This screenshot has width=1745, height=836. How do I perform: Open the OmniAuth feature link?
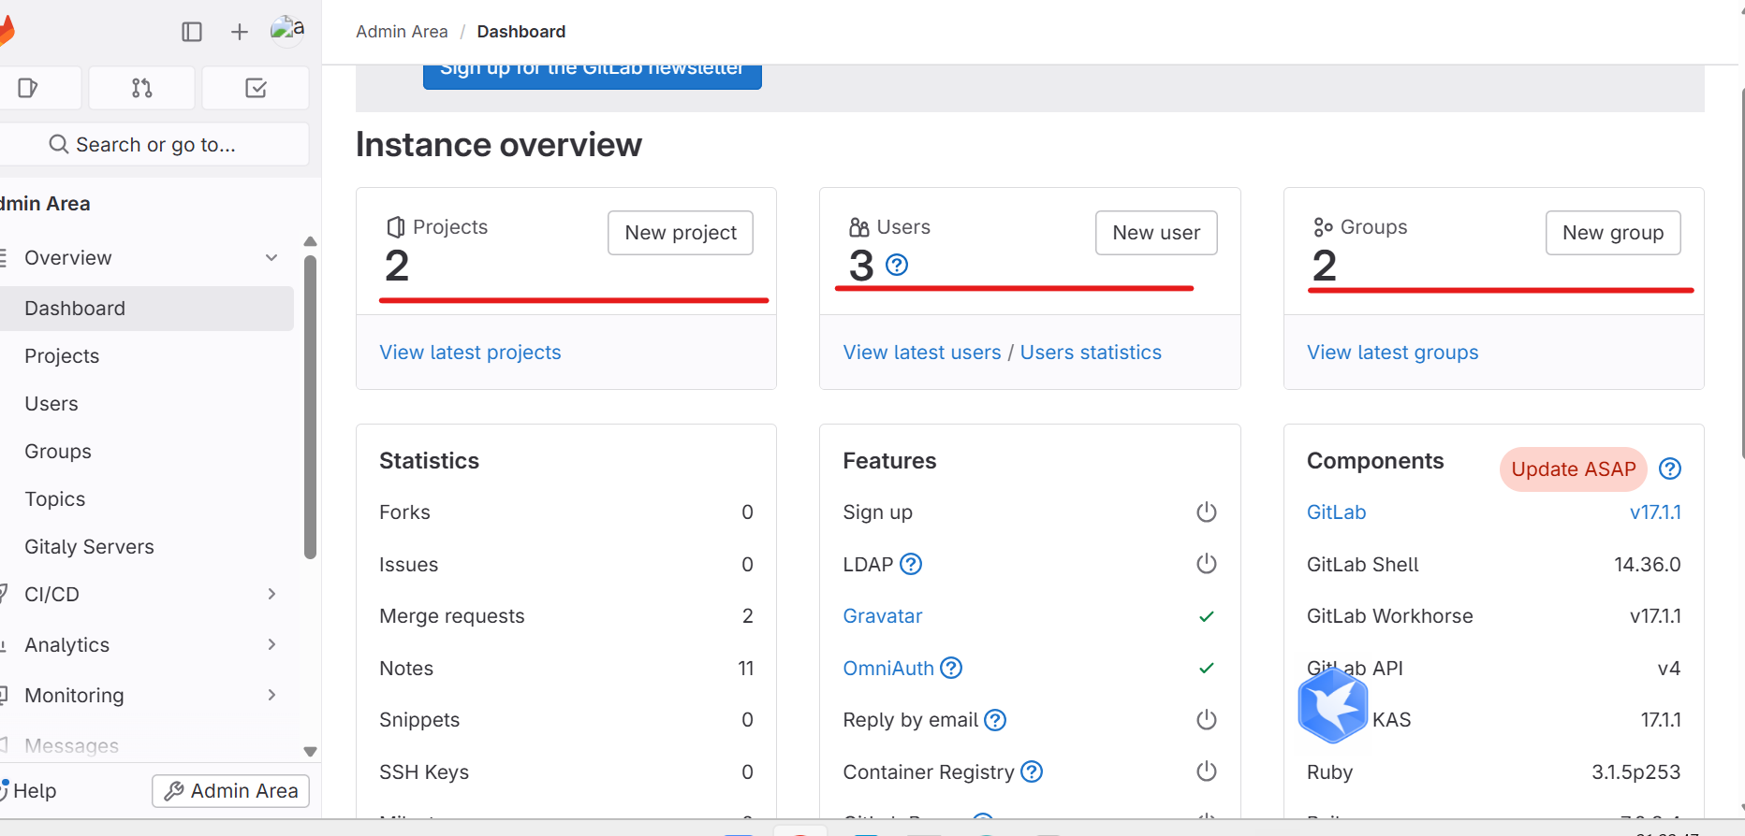tap(888, 668)
